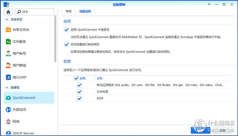Open the help question mark icon
The width and height of the screenshot is (238, 136).
(x=209, y=4)
